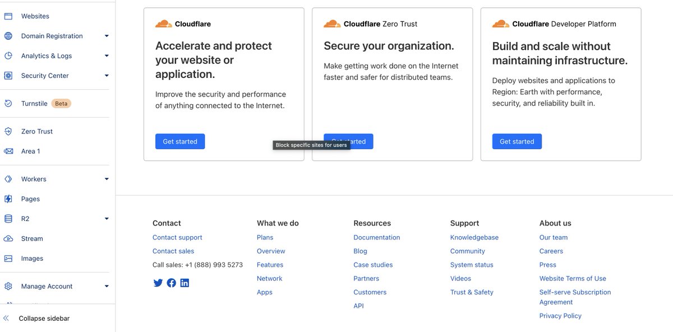Image resolution: width=673 pixels, height=332 pixels.
Task: Open the Network link
Action: tap(270, 278)
